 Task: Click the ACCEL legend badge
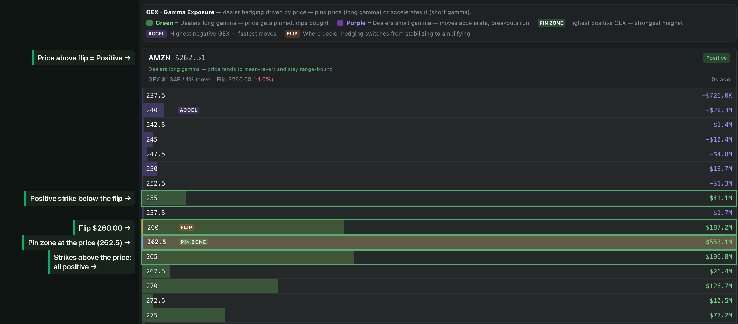(156, 33)
